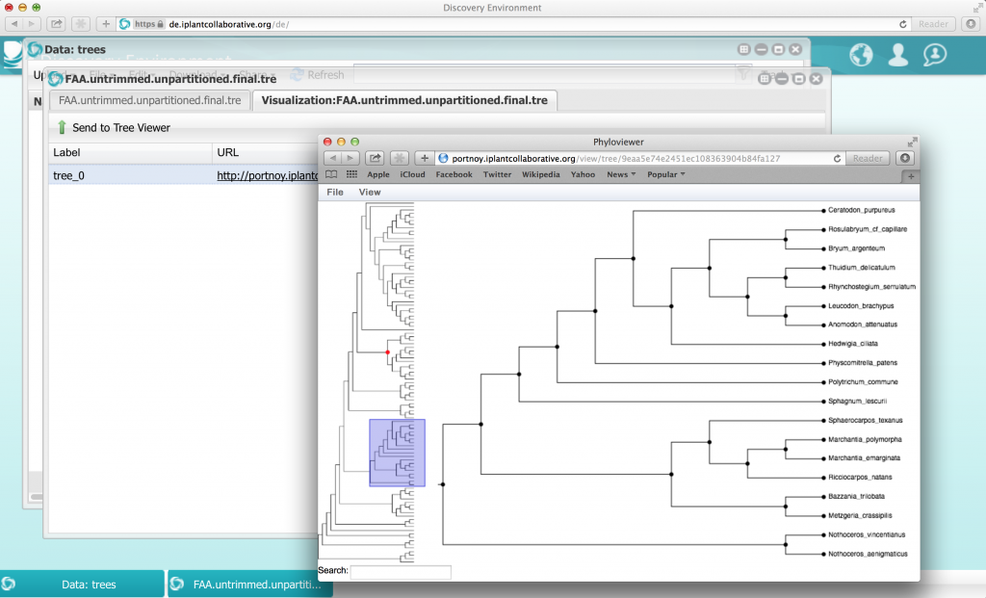The height and width of the screenshot is (598, 986).
Task: Click the red node in tree overview
Action: point(387,352)
